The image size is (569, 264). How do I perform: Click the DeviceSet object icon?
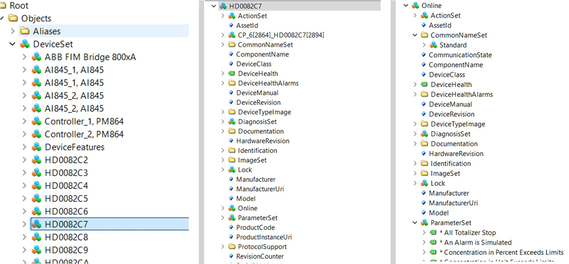click(25, 44)
